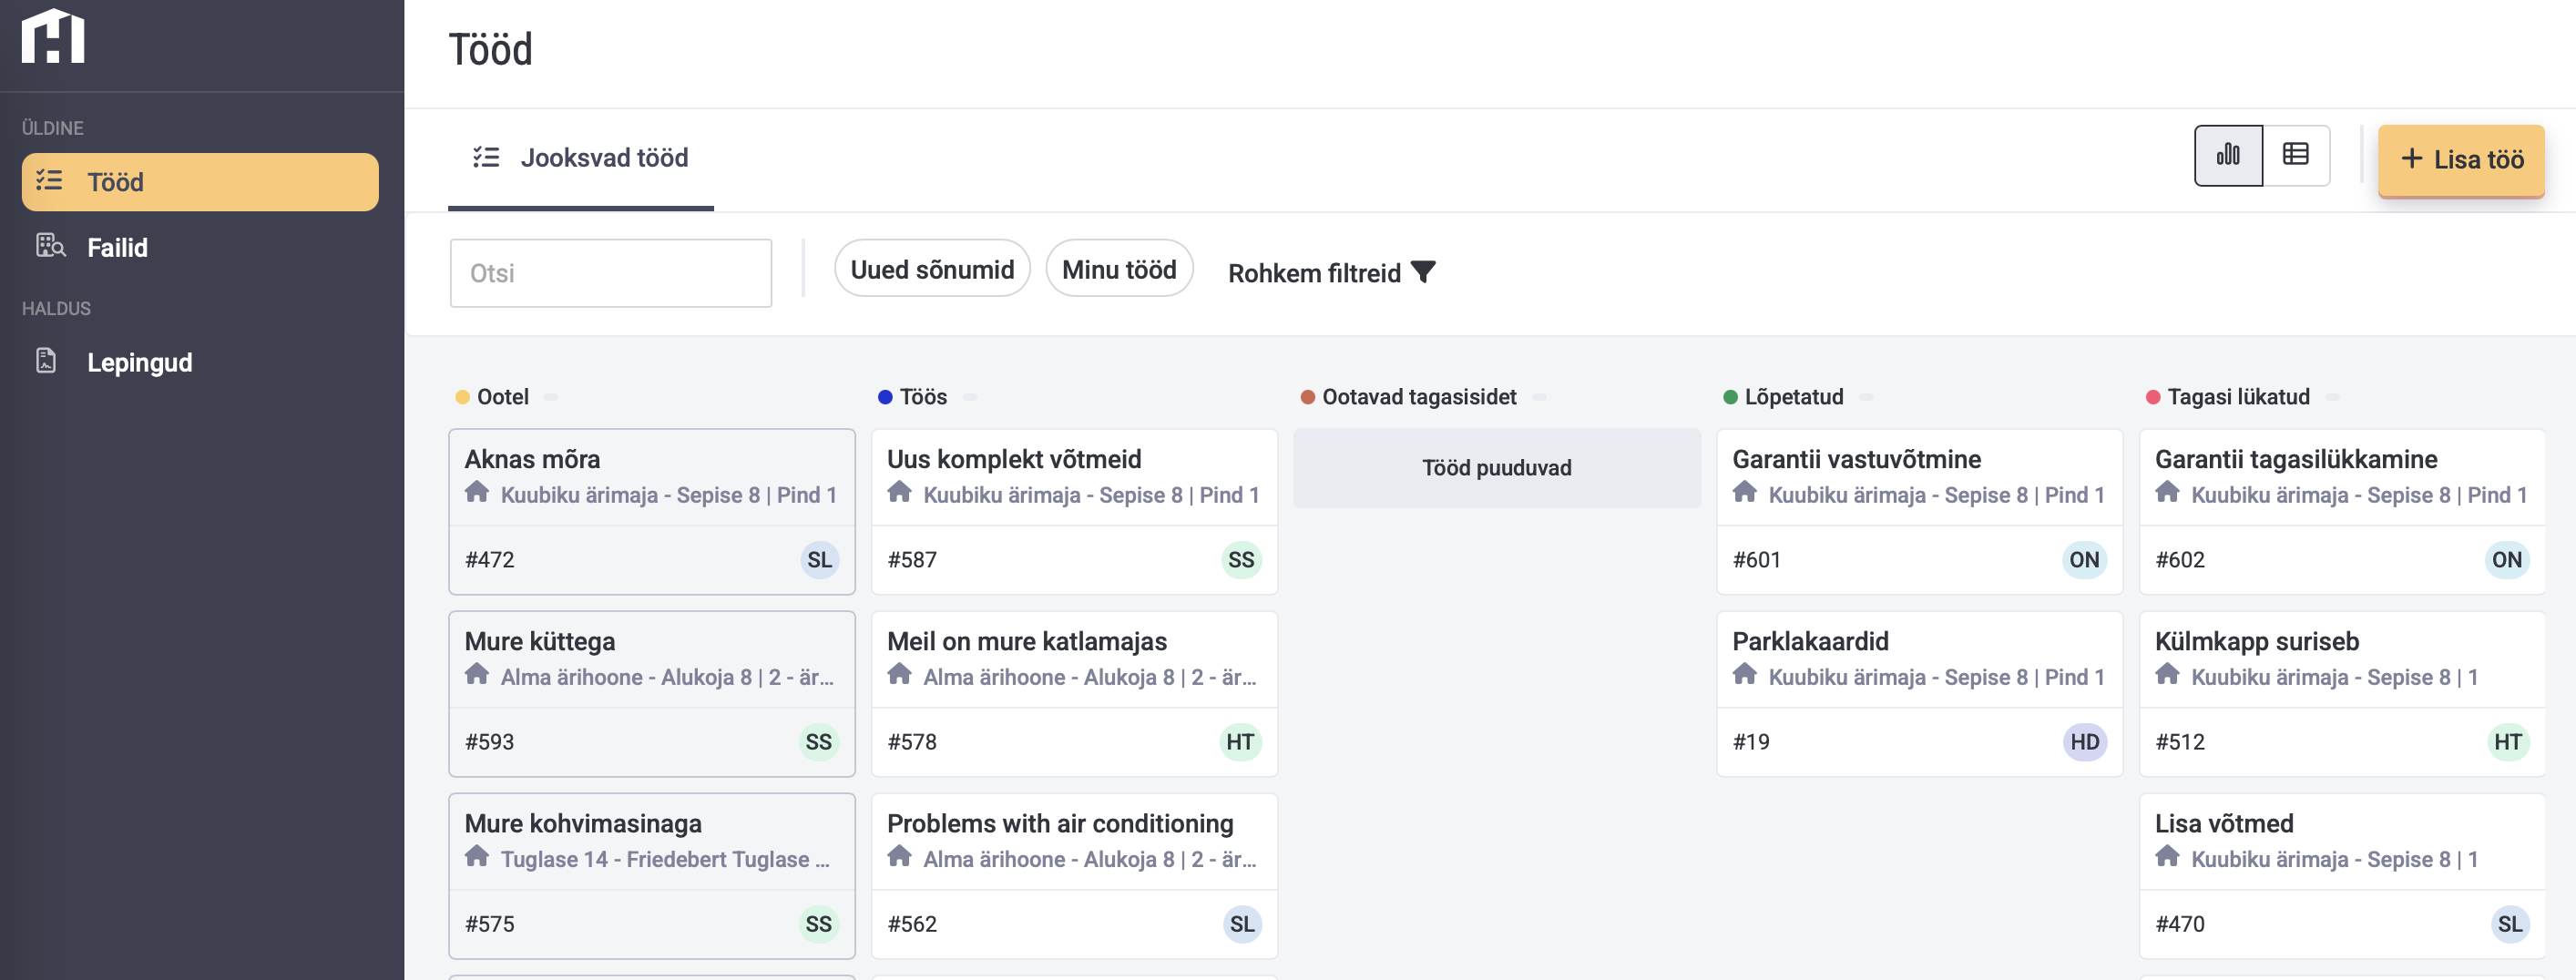Click the SL assignee badge on job #472
2576x980 pixels.
coord(819,560)
